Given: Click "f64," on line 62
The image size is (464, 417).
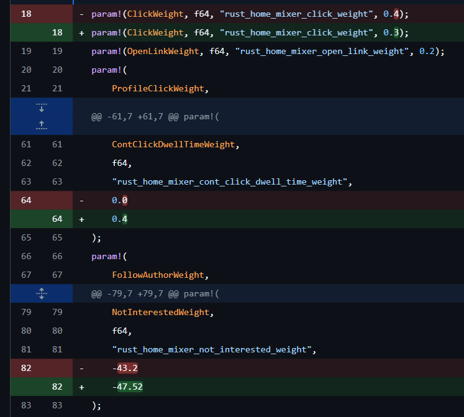Looking at the screenshot, I should (122, 163).
